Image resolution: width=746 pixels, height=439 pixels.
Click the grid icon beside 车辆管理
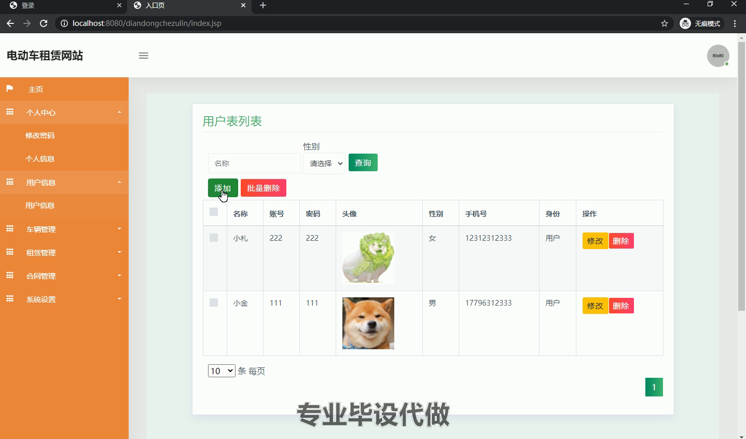(x=9, y=229)
